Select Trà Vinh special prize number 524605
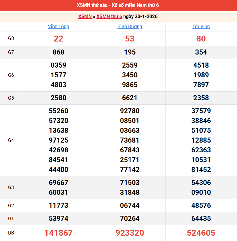Screen dimensions: 237x241 pyautogui.click(x=201, y=233)
